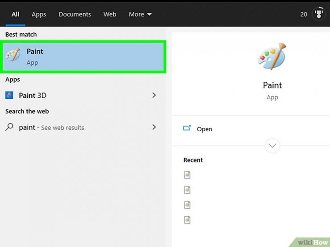Expand the paint web results chevron
330x247 pixels.
coord(154,127)
